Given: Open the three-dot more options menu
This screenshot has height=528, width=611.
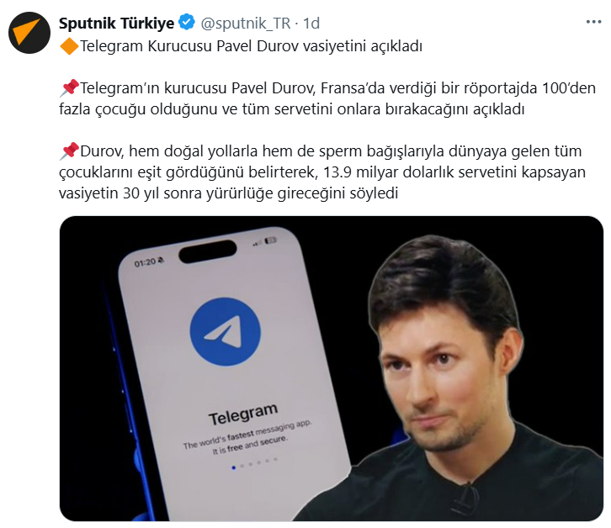Looking at the screenshot, I should point(594,22).
